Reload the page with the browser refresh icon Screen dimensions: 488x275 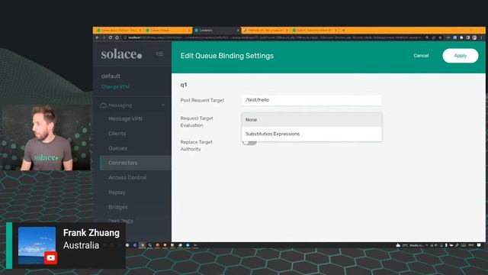coord(111,37)
